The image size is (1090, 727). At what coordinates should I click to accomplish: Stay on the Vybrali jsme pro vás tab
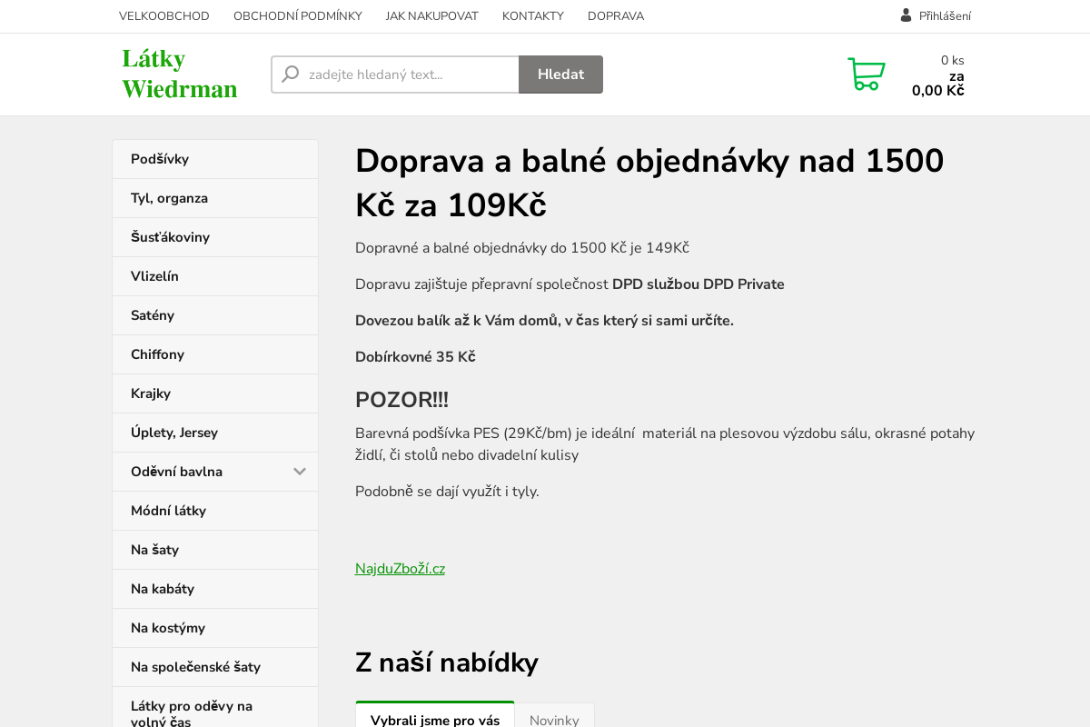435,720
